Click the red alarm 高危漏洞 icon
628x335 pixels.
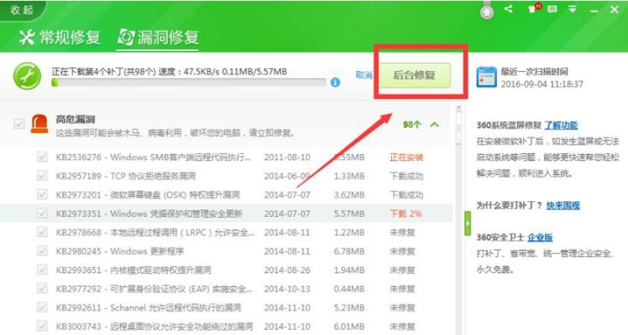point(39,124)
